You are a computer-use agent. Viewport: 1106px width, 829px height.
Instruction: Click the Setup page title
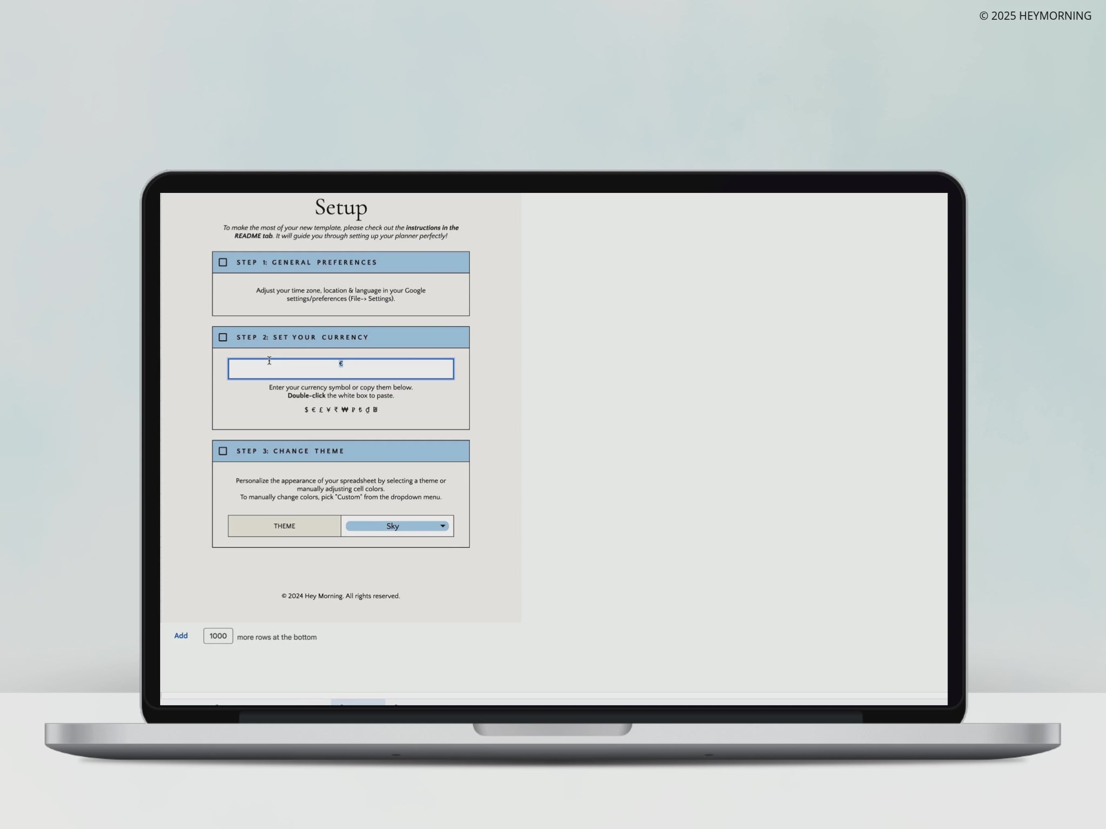(341, 207)
